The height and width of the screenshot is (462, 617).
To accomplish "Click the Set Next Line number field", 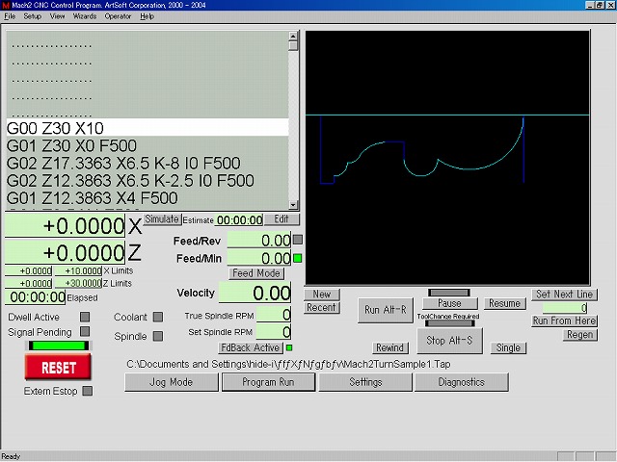I will (x=565, y=308).
